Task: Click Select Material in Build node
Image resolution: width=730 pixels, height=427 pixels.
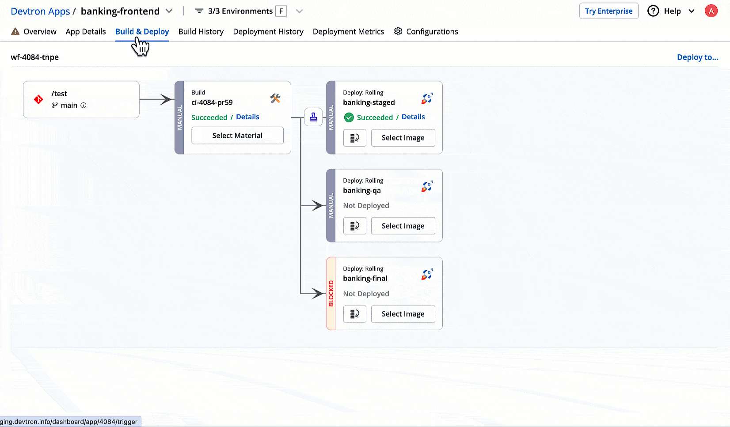Action: (237, 136)
